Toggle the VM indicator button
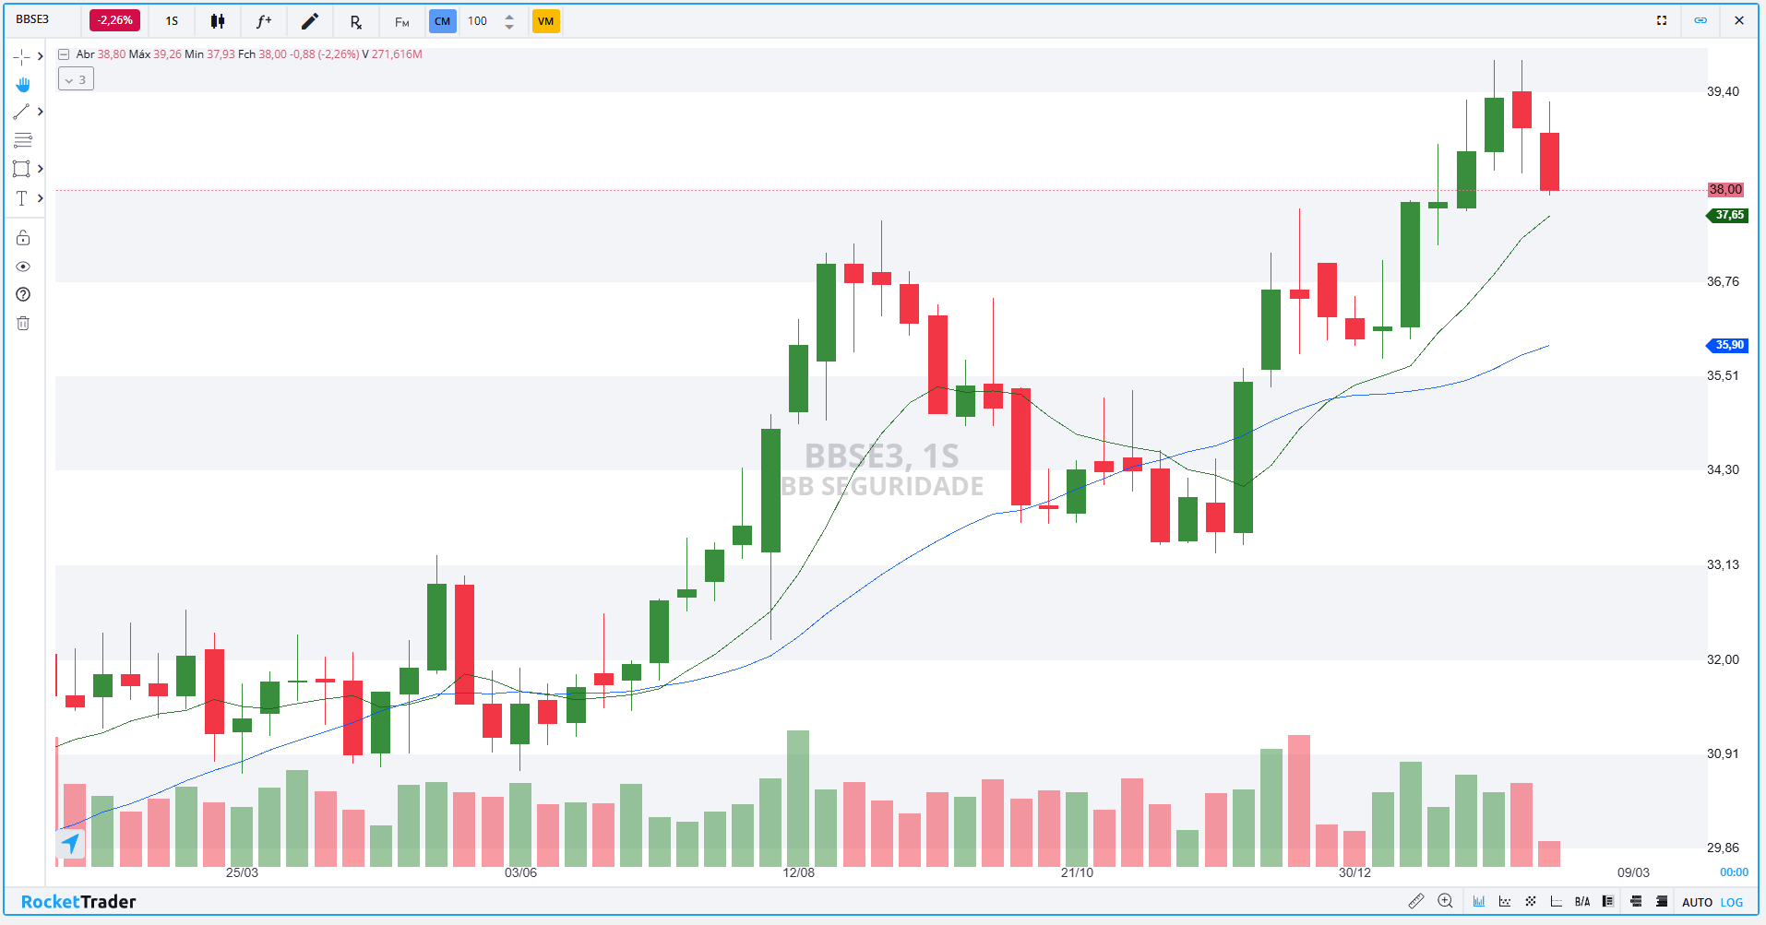This screenshot has width=1766, height=925. pos(546,20)
